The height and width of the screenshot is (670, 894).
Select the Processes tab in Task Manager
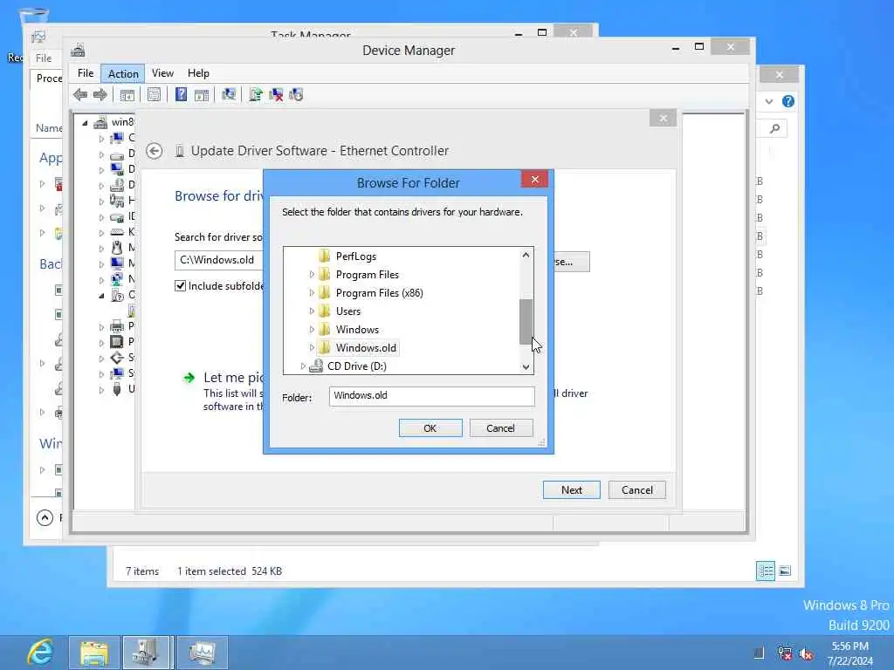click(x=49, y=78)
